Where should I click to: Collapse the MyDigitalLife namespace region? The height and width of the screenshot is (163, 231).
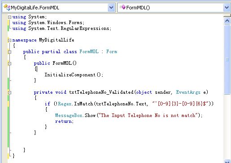pyautogui.click(x=9, y=40)
